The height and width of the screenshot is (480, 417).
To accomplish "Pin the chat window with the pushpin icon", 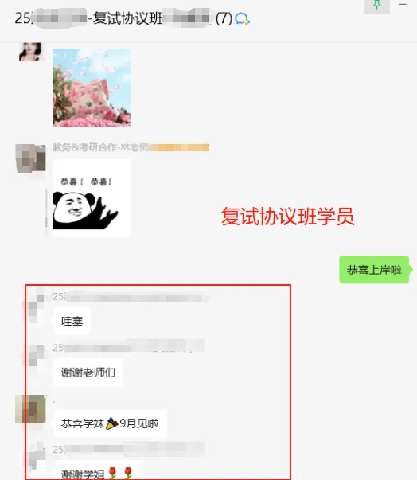I will (377, 6).
